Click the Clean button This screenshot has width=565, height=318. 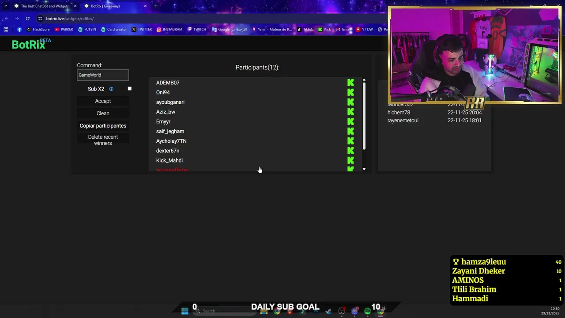(103, 114)
